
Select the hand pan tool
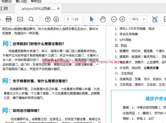pyautogui.click(x=103, y=19)
